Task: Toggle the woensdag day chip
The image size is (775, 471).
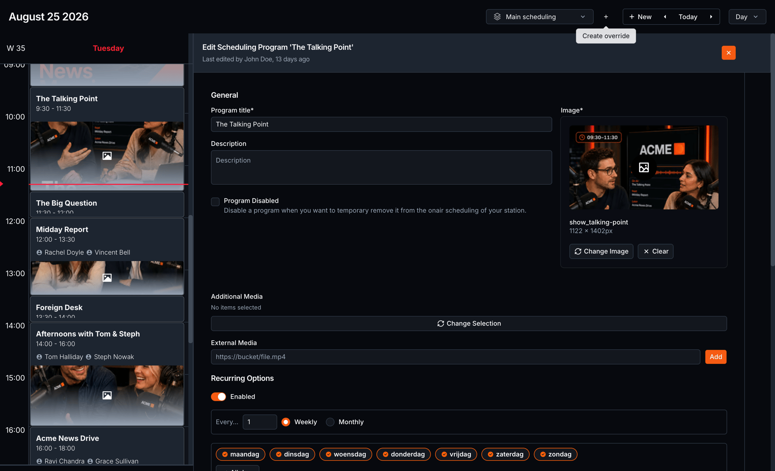Action: coord(346,454)
